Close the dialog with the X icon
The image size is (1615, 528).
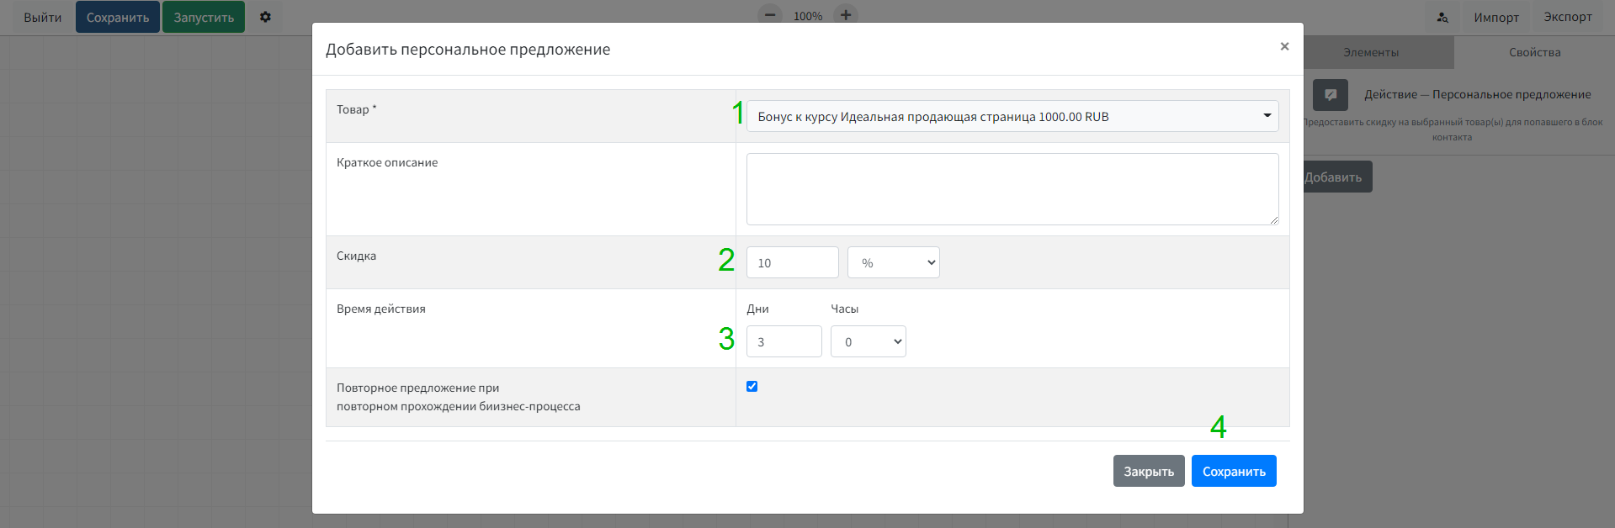coord(1284,46)
